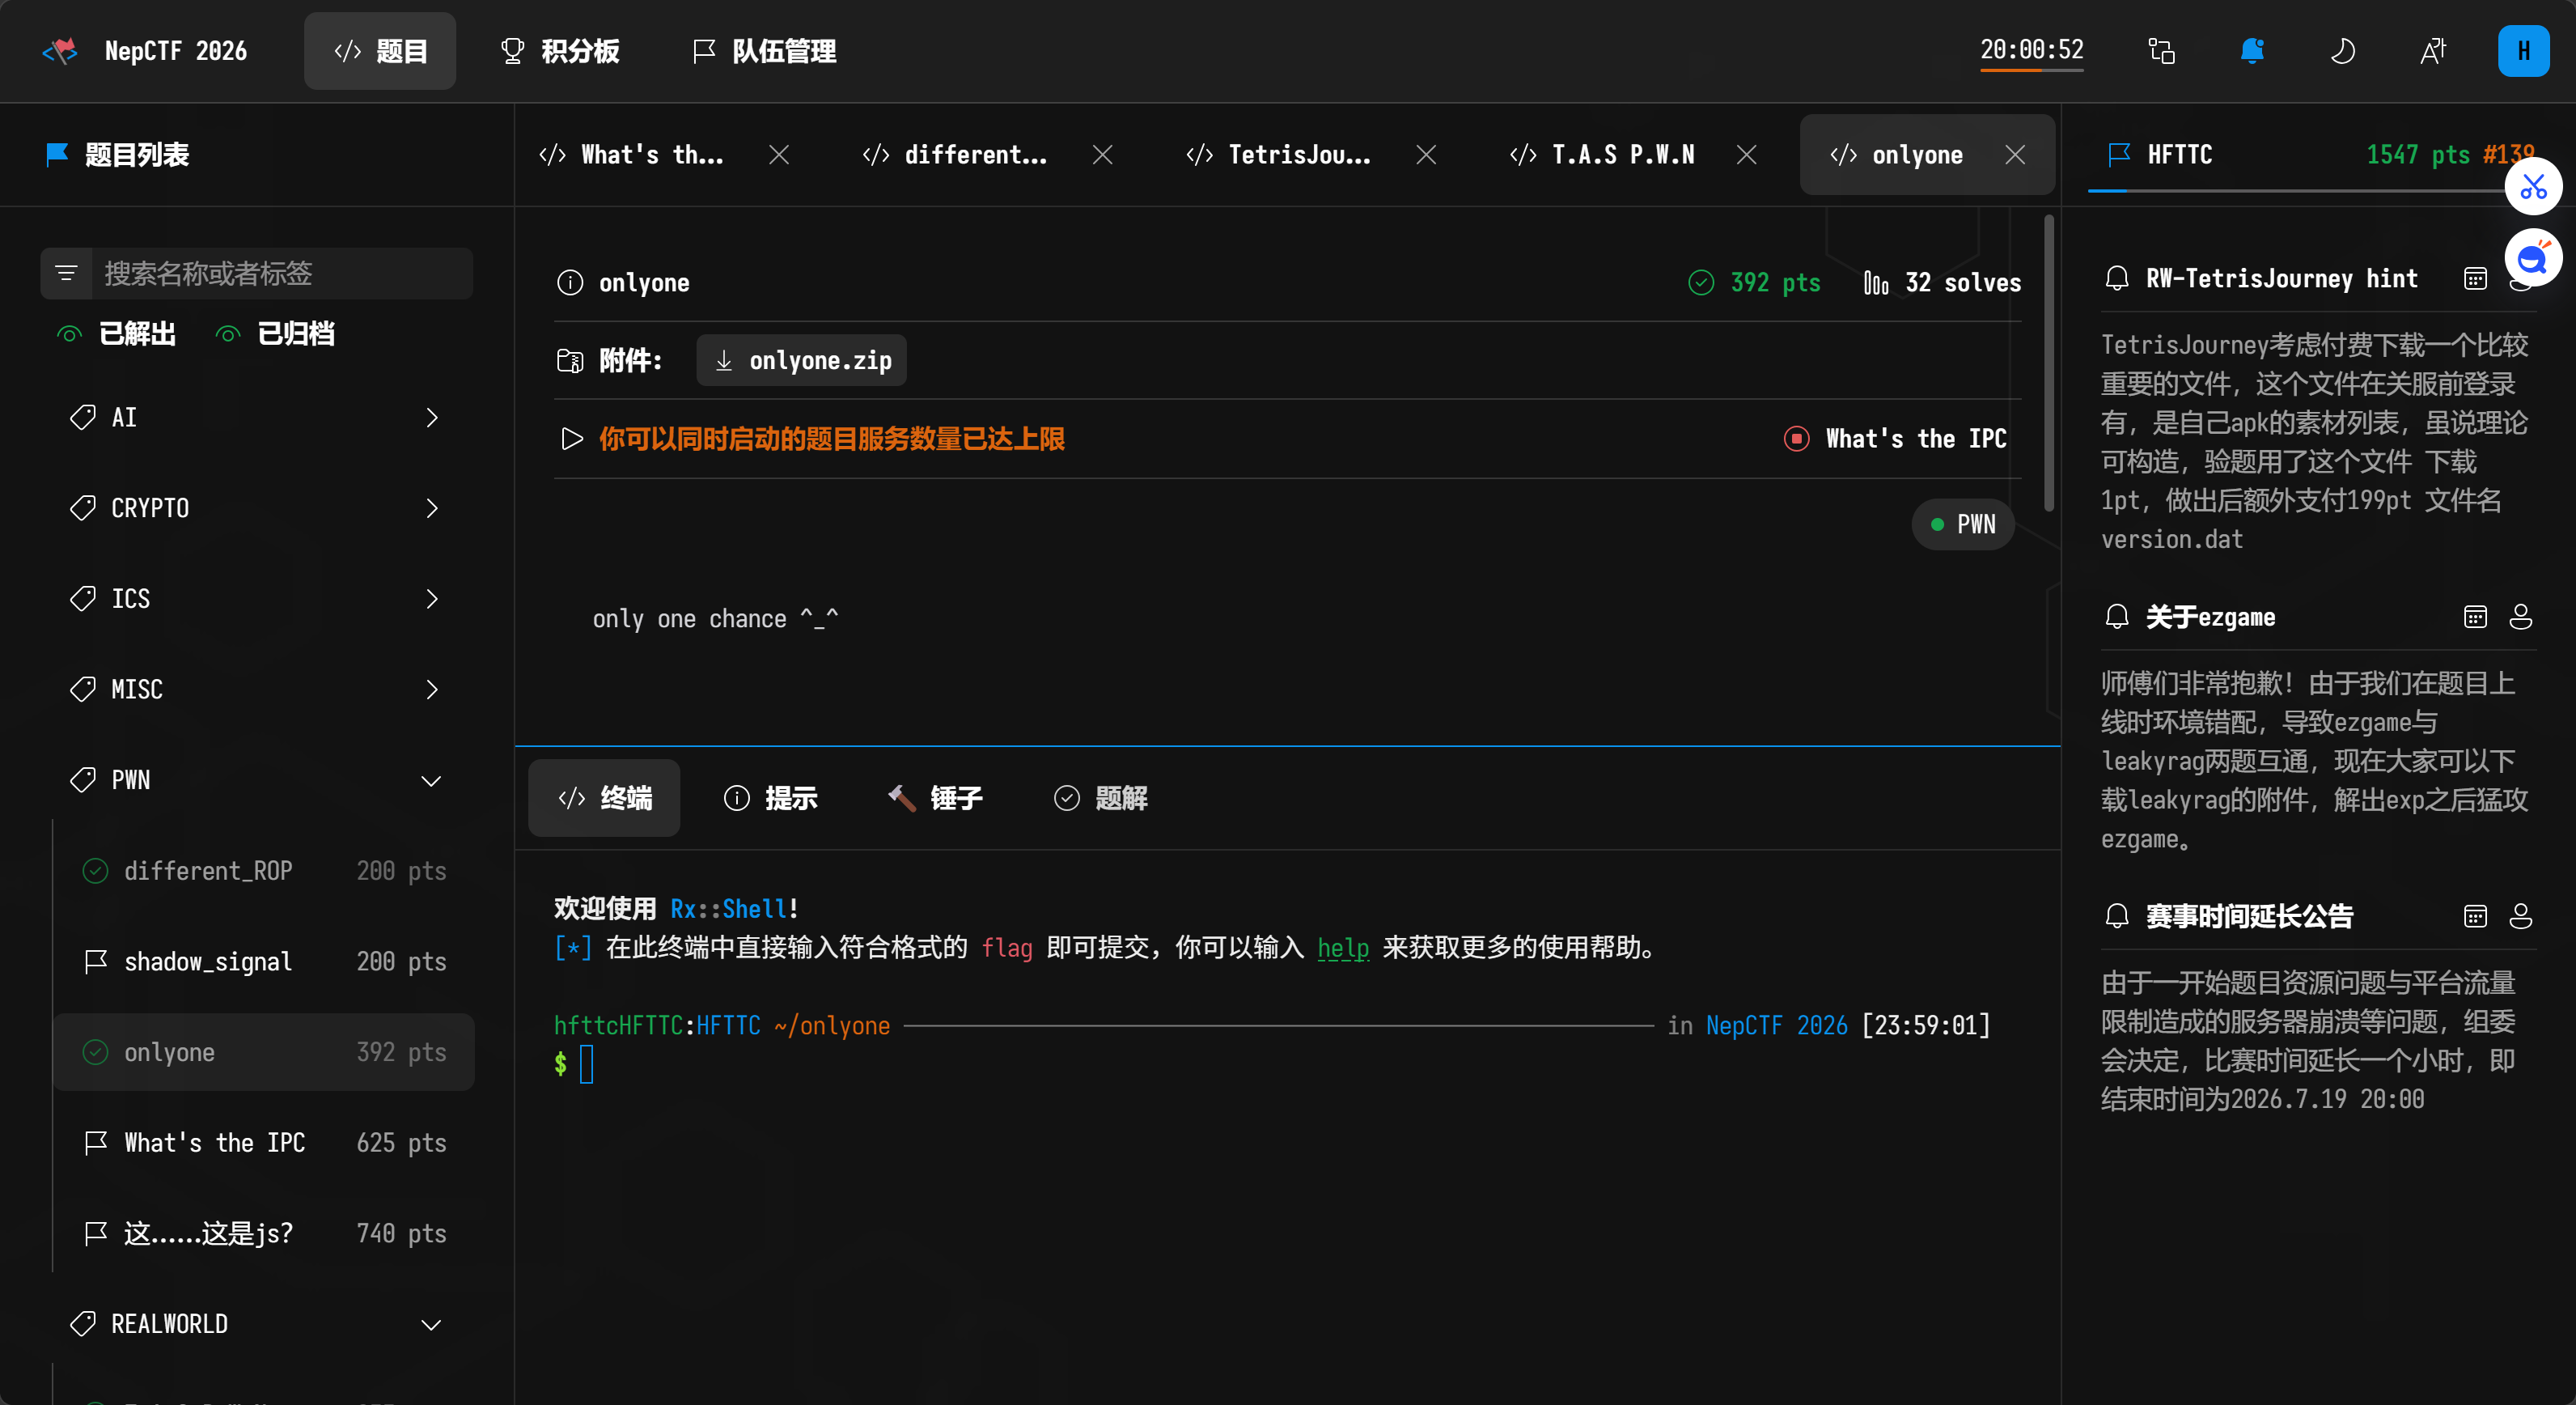Close the What's th... tab
This screenshot has width=2576, height=1405.
point(779,154)
